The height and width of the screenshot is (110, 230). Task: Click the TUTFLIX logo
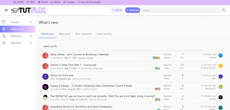(x=28, y=10)
